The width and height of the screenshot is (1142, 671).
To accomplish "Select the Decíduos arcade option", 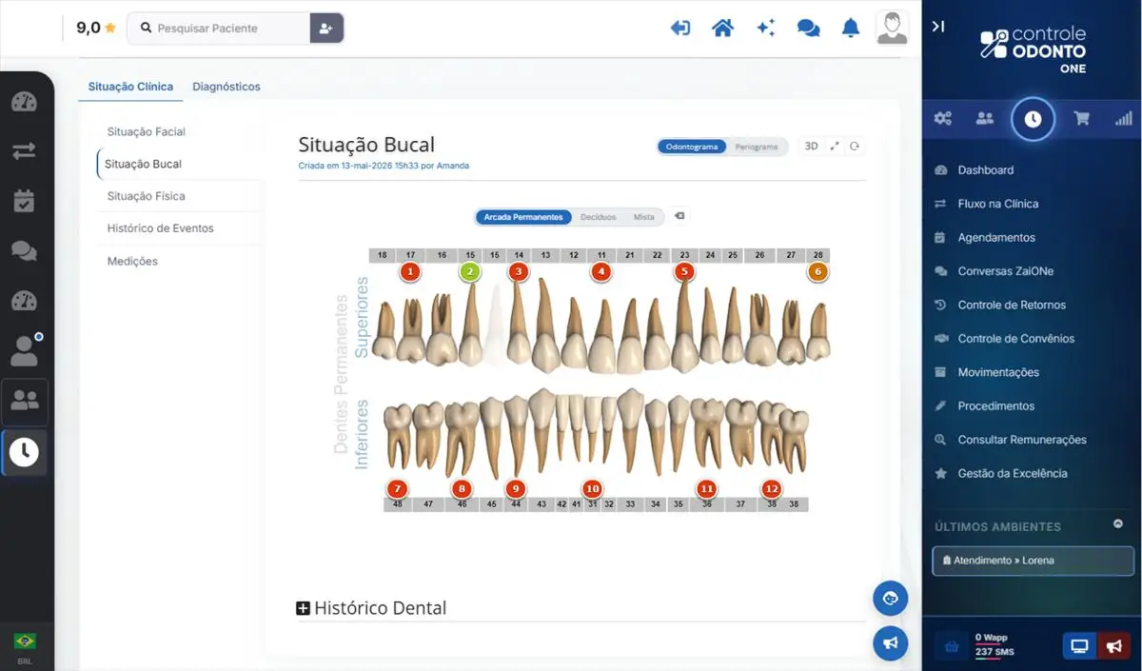I will (599, 217).
